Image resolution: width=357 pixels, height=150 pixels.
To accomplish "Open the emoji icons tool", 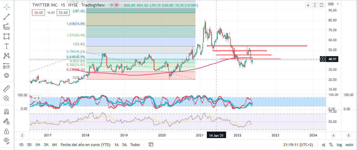I will coord(7,75).
